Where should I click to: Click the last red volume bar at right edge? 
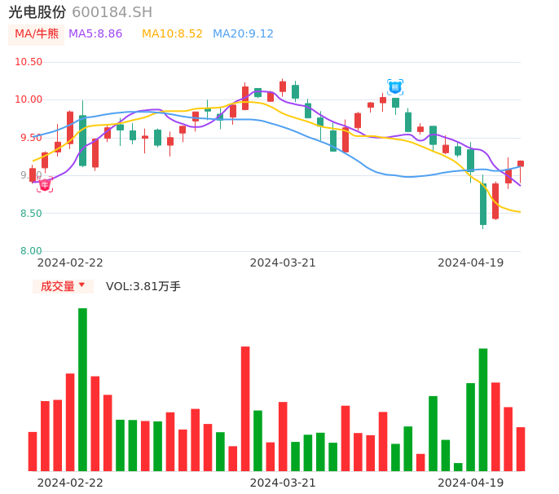click(521, 449)
